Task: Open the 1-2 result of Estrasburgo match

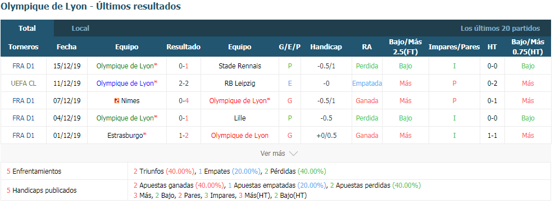Action: (x=183, y=135)
